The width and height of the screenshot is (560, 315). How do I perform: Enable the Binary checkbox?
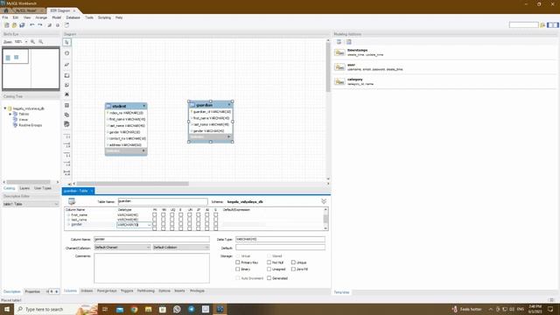(x=237, y=269)
